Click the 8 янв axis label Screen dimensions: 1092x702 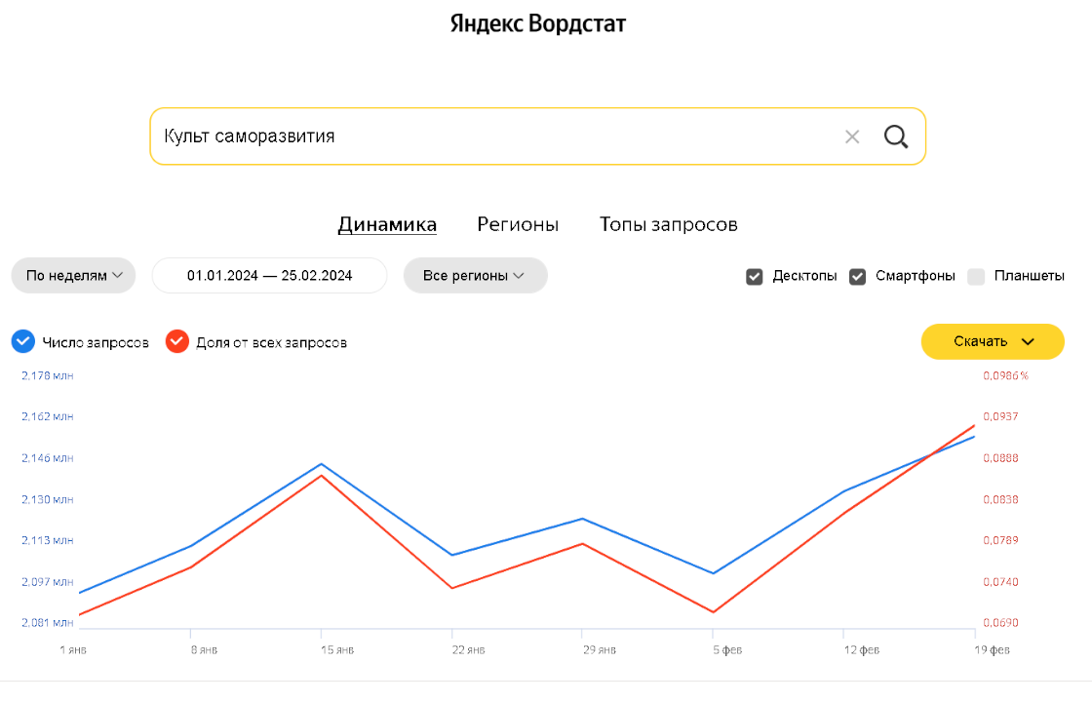pos(204,649)
